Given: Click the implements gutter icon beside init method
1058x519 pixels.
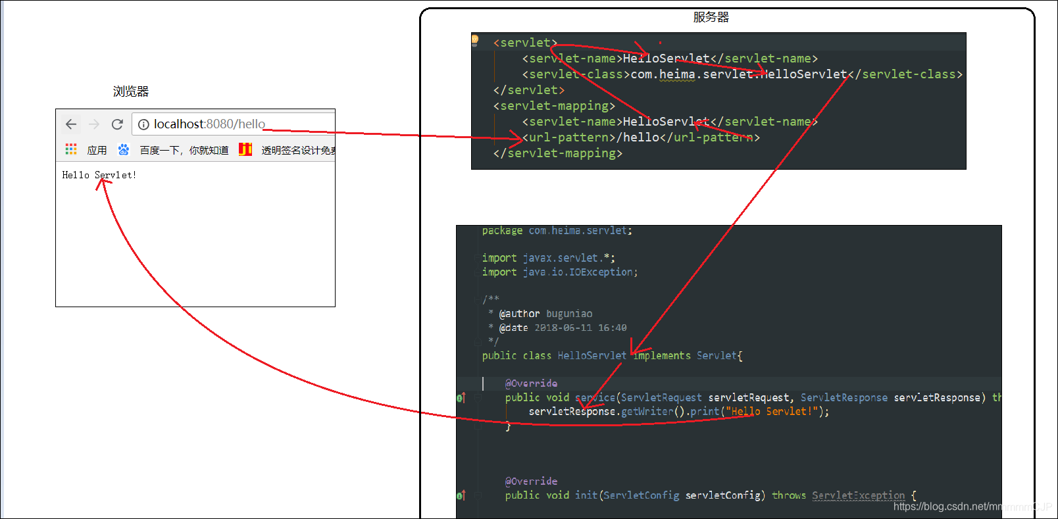Looking at the screenshot, I should (461, 495).
